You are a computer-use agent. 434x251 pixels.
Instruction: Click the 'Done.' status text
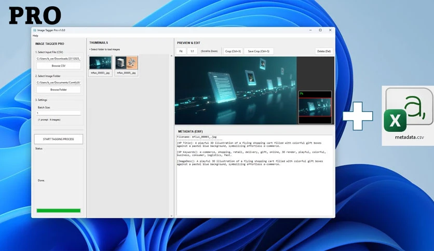41,180
